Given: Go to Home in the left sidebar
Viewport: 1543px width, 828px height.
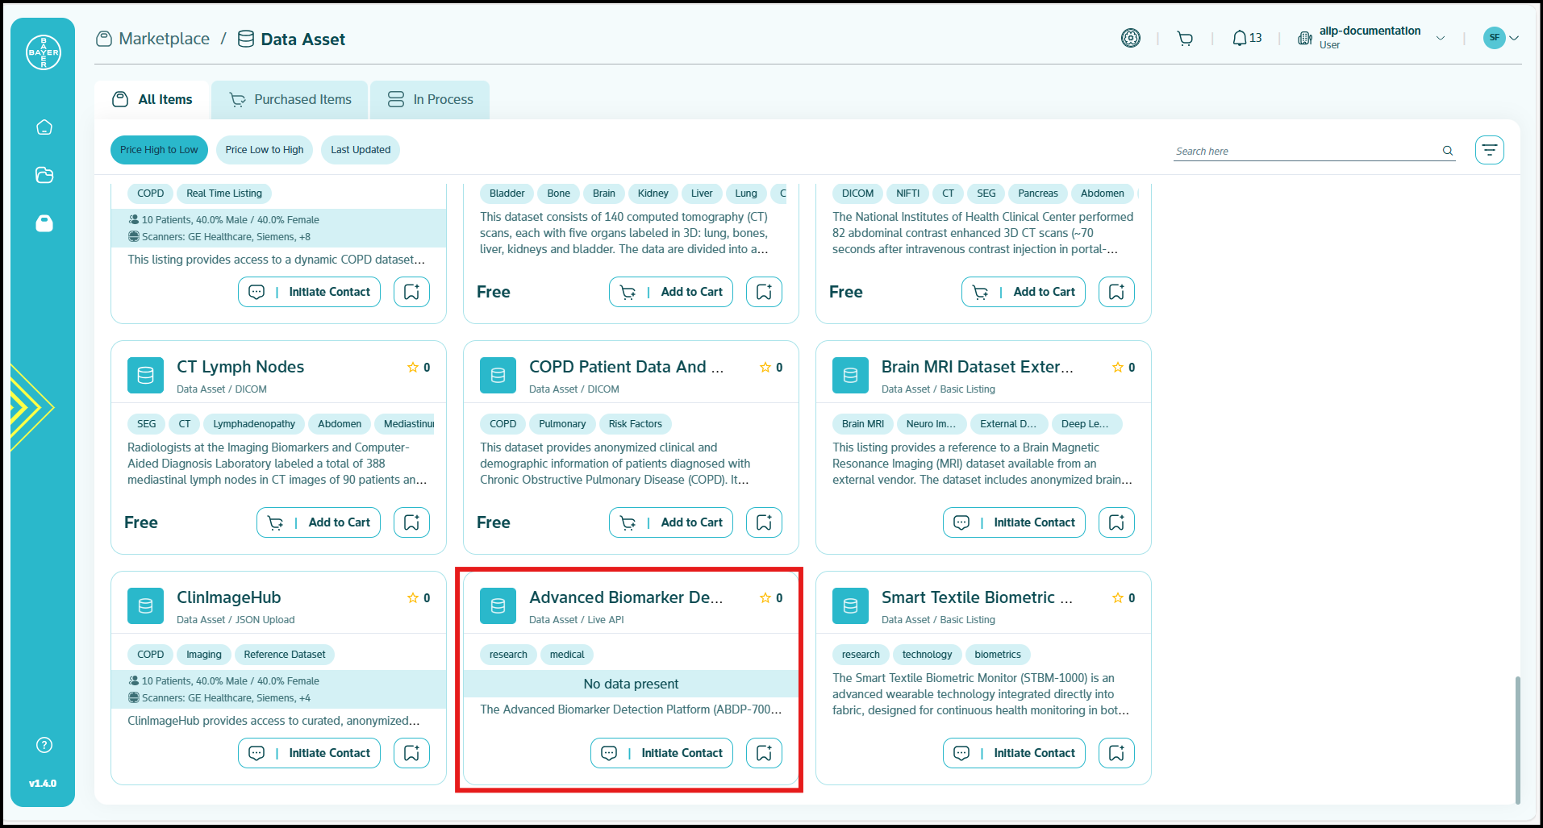Looking at the screenshot, I should (x=44, y=127).
